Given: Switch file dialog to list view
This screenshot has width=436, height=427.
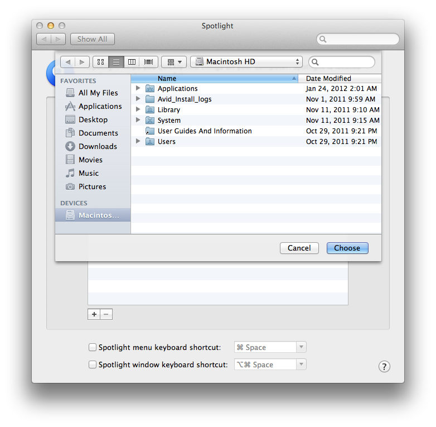Looking at the screenshot, I should coord(117,62).
